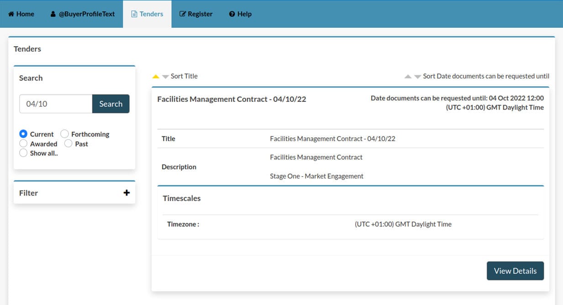563x305 pixels.
Task: Choose the Show all option
Action: click(23, 153)
